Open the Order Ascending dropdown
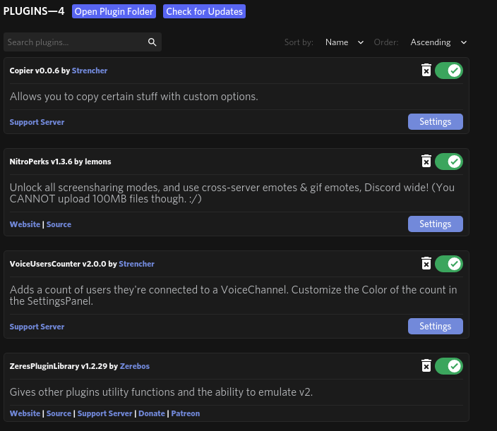The height and width of the screenshot is (431, 497). point(438,42)
